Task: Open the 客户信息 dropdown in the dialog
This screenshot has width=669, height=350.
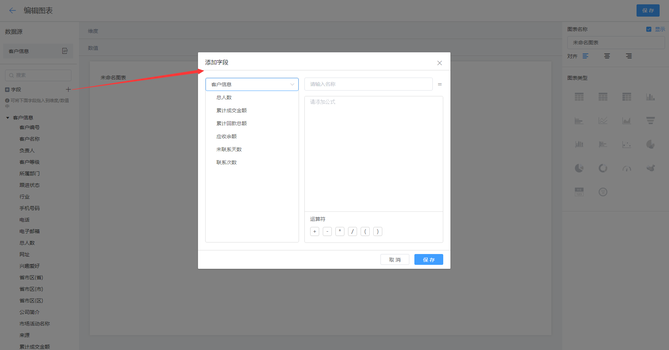Action: (x=252, y=84)
